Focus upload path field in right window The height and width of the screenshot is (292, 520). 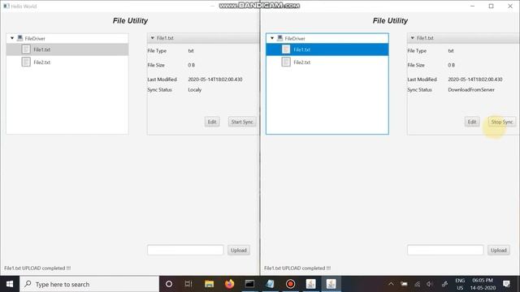[x=445, y=250]
